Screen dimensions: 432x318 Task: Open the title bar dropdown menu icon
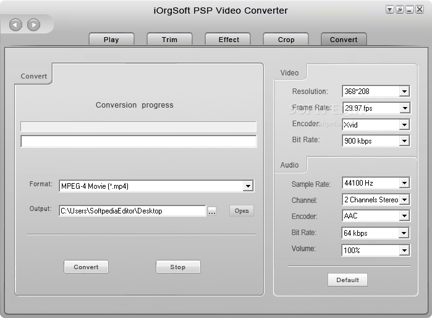389,10
